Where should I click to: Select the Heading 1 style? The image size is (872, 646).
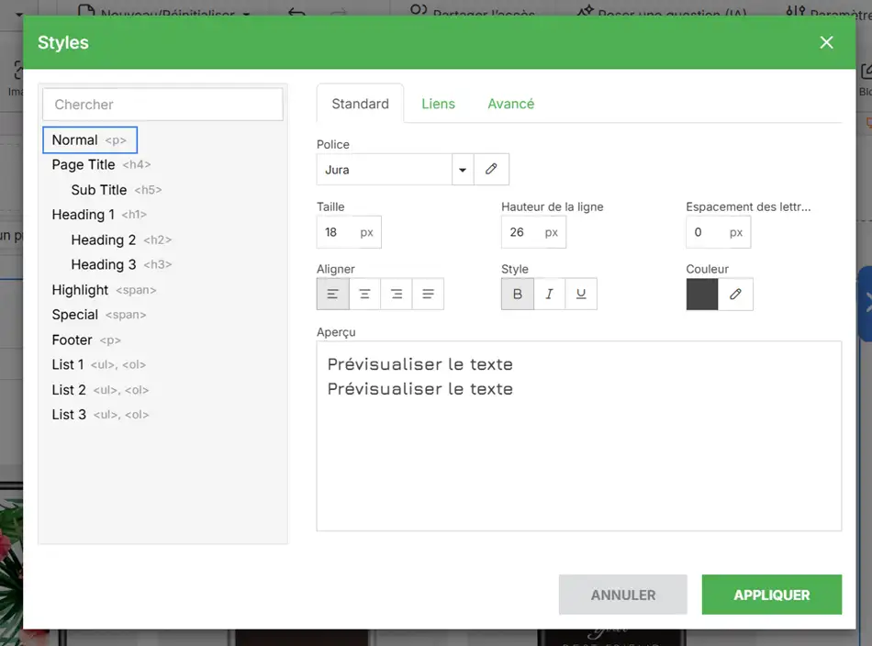coord(99,215)
